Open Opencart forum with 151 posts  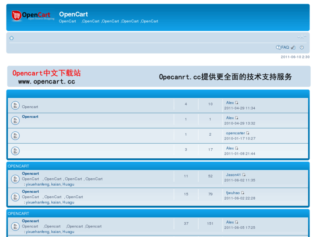tap(30, 221)
